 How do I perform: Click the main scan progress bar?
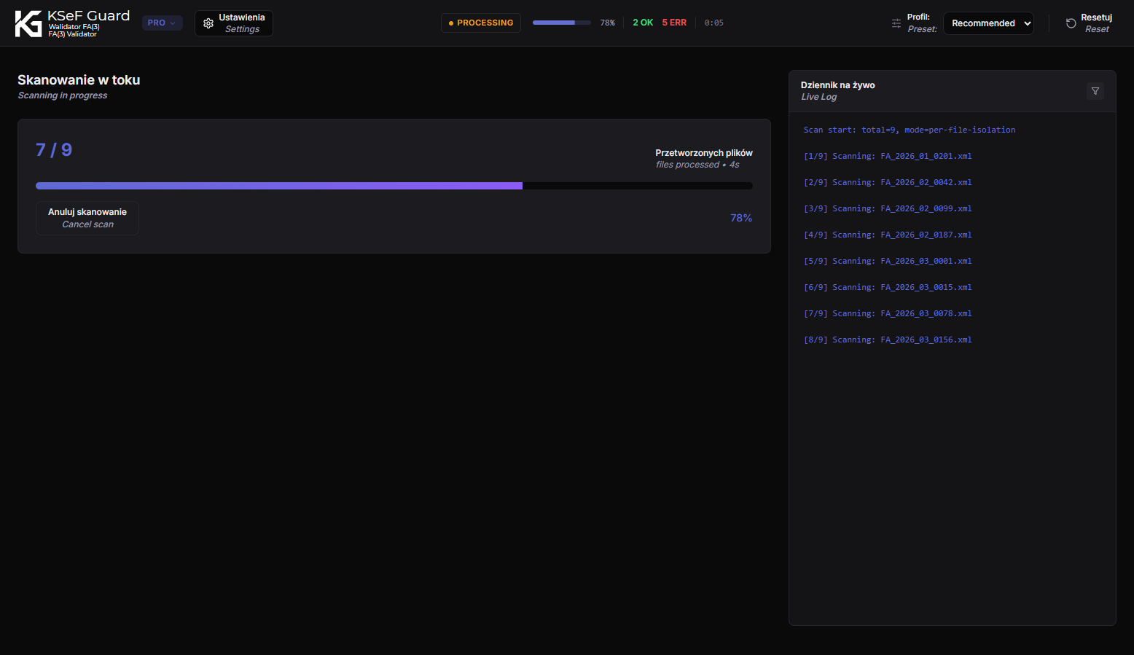(x=394, y=186)
